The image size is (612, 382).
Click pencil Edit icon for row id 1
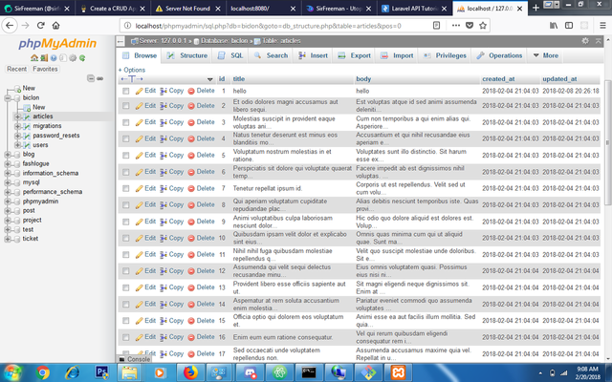[x=139, y=91]
